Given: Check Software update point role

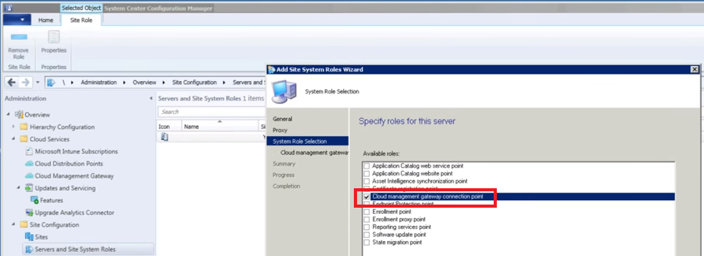Looking at the screenshot, I should coord(366,235).
